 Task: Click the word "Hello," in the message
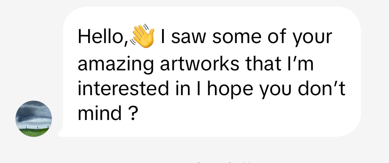click(103, 36)
